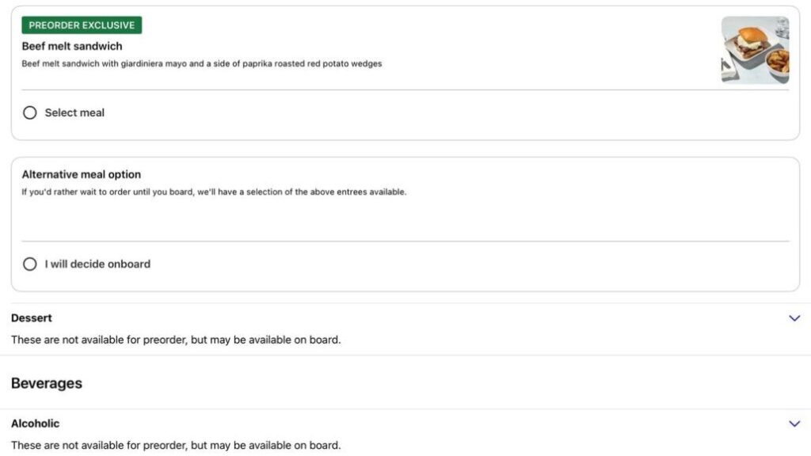
Task: Choose the 'I will decide onboard' radio button
Action: (30, 264)
